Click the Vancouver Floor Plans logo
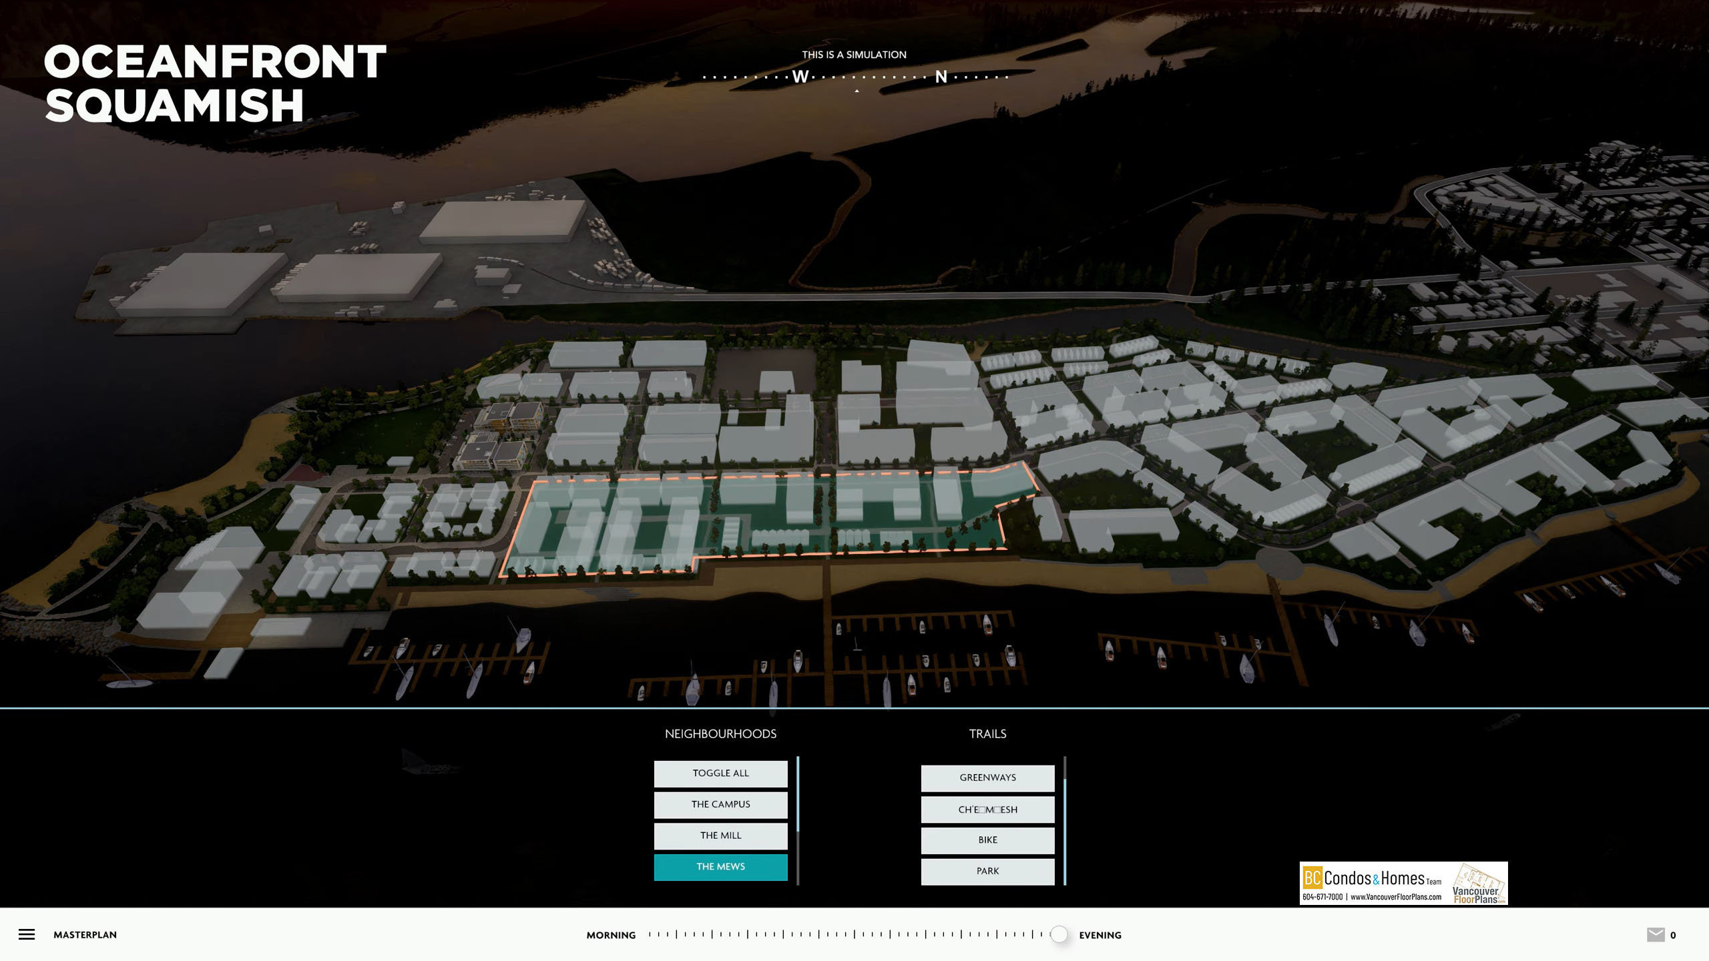The width and height of the screenshot is (1709, 961). coord(1478,884)
